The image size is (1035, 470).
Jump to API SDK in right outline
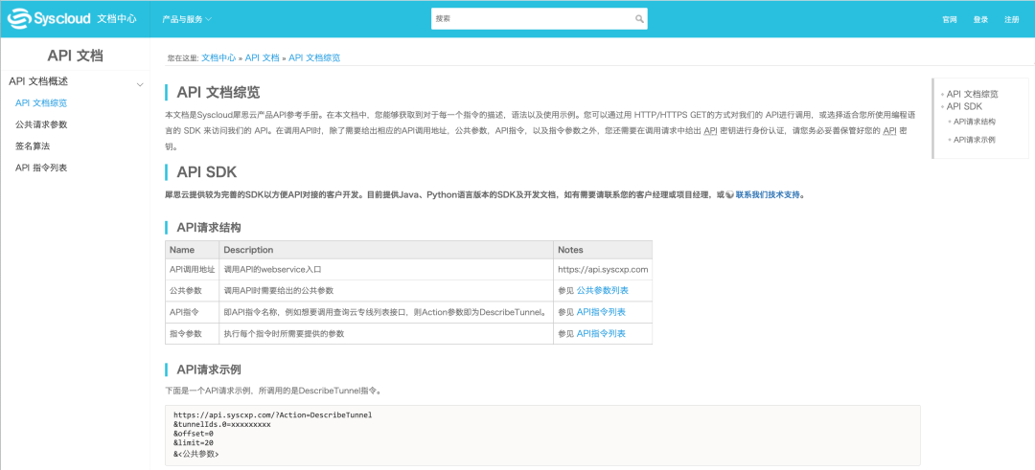point(964,106)
